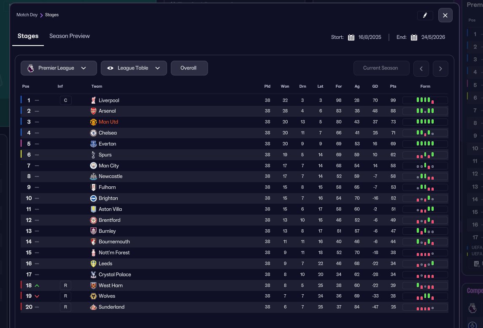Click the Overall filter button

[189, 68]
